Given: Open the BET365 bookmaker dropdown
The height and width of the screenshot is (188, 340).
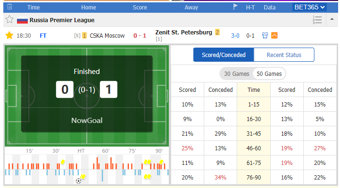Looking at the screenshot, I should point(309,7).
